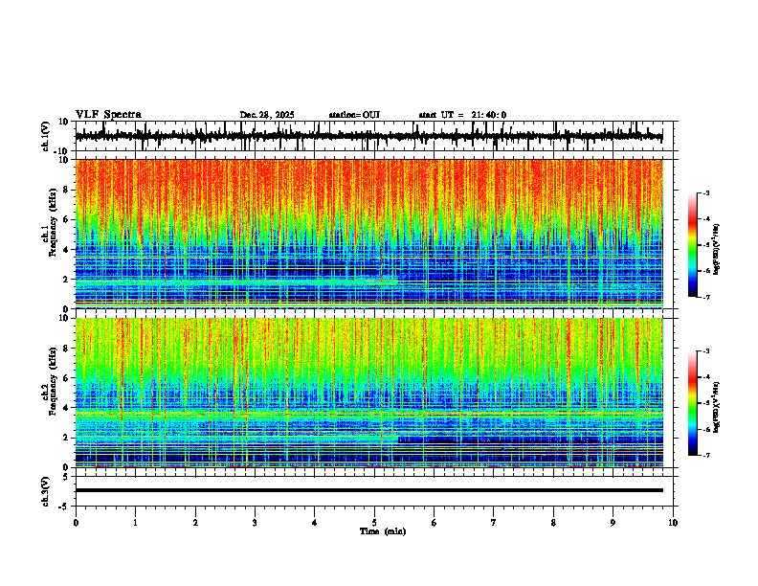
Task: Select the 'Time (min)' x-axis label
Action: coord(383,531)
